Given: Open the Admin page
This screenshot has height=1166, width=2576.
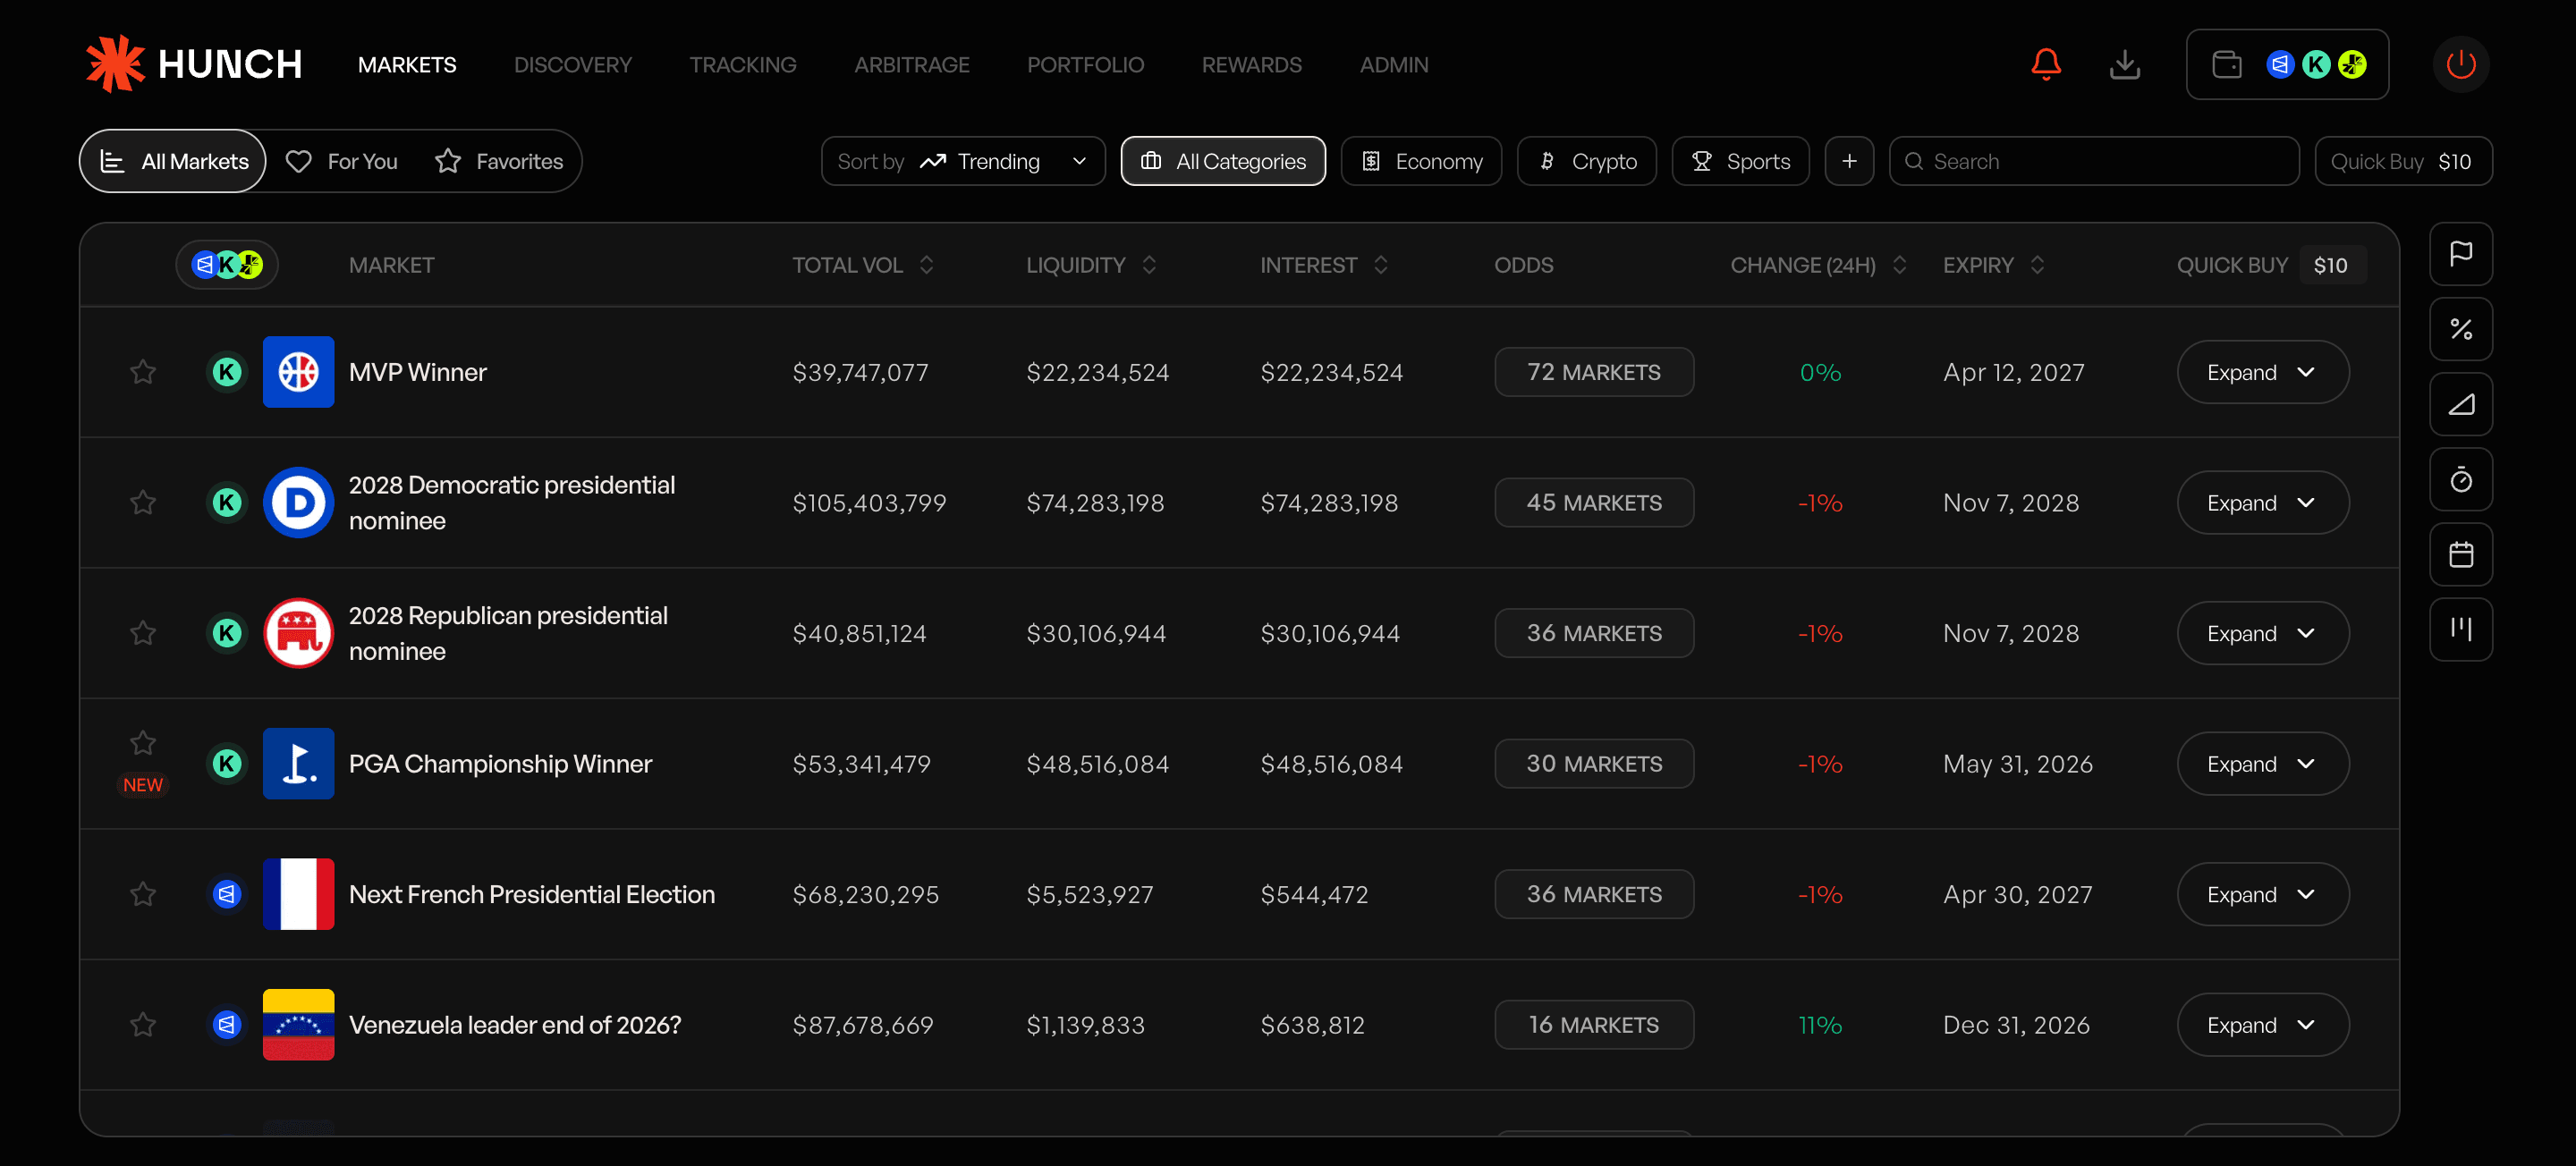Looking at the screenshot, I should 1394,65.
